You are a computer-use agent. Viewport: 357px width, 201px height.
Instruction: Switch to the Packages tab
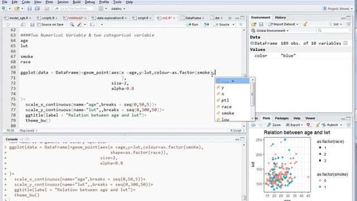click(x=282, y=118)
